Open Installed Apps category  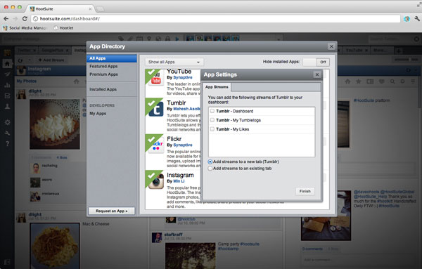click(103, 89)
